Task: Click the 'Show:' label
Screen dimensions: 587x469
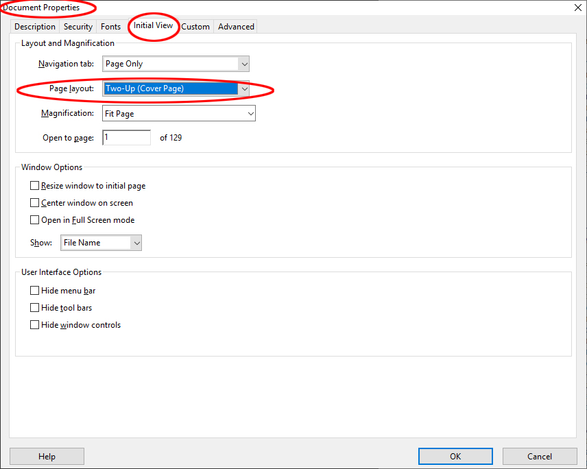Action: pos(41,243)
